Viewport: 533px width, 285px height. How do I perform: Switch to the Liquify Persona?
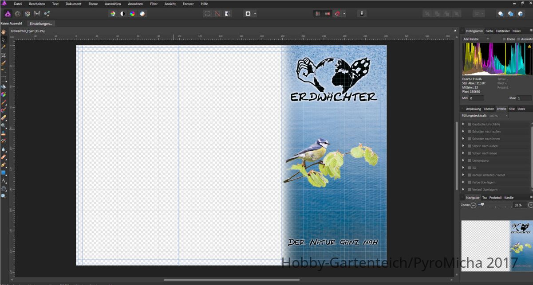pyautogui.click(x=17, y=14)
